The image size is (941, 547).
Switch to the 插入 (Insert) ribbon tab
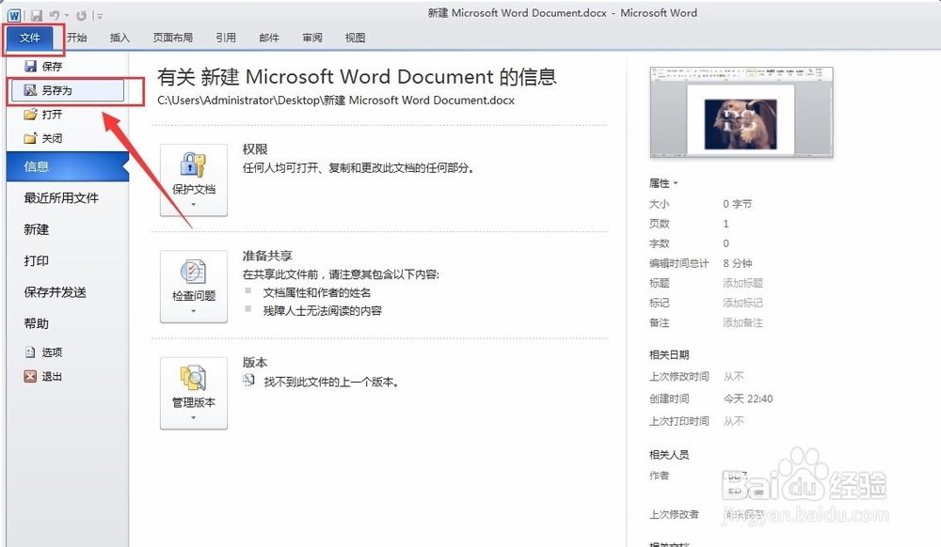(x=120, y=38)
